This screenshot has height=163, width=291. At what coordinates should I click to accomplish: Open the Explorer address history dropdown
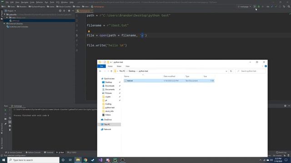click(x=226, y=71)
